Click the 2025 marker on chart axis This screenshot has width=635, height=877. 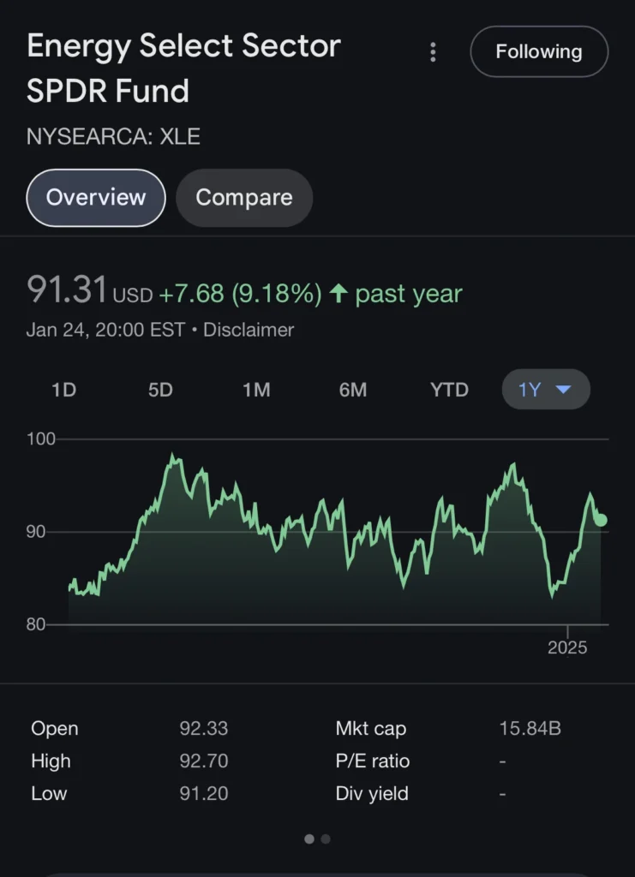click(567, 647)
